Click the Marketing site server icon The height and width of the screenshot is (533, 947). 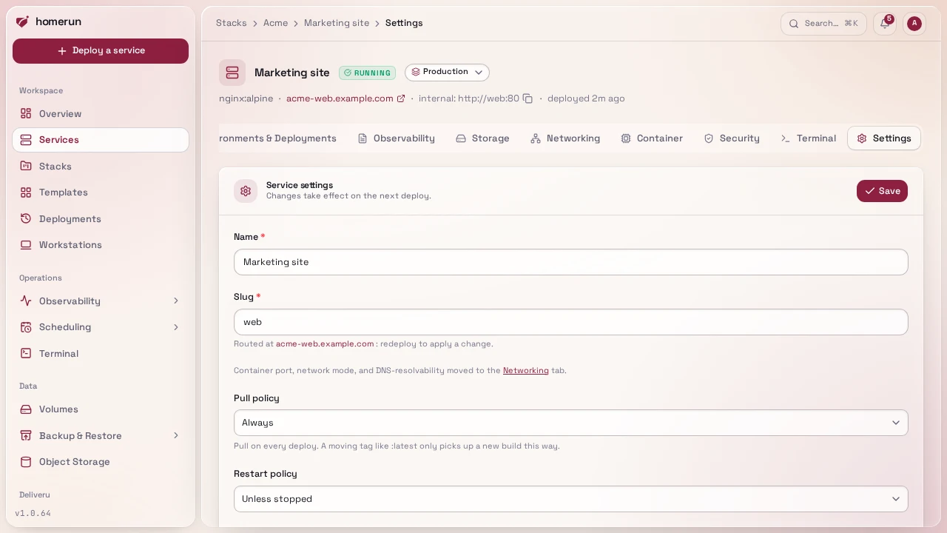click(232, 73)
